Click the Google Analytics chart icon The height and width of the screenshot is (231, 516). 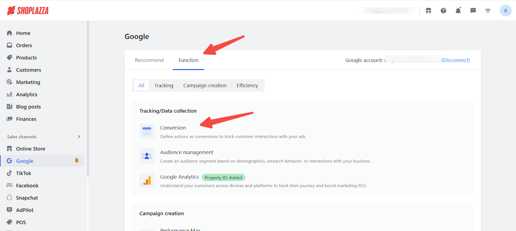point(147,181)
